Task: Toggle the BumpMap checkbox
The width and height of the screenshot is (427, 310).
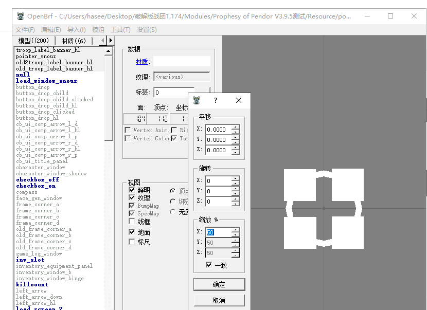Action: tap(132, 206)
